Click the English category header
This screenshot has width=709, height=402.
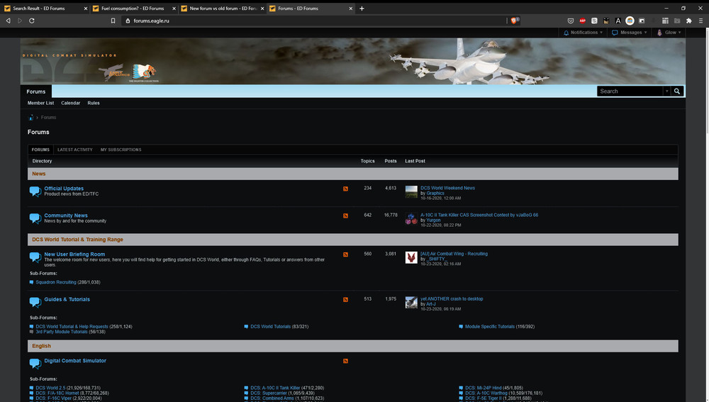pyautogui.click(x=352, y=346)
